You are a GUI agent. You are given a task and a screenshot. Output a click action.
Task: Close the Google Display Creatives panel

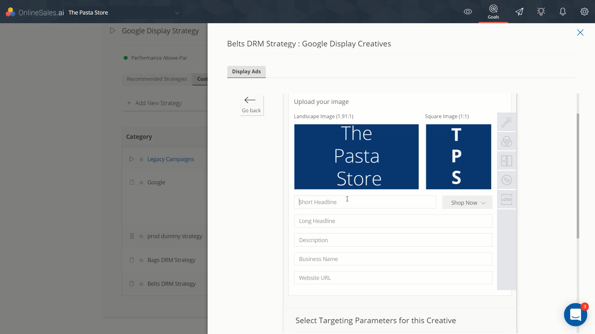(x=580, y=32)
